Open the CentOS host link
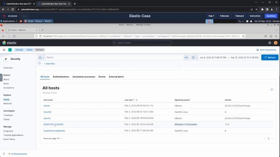The width and height of the screenshot is (280, 157). tap(47, 112)
